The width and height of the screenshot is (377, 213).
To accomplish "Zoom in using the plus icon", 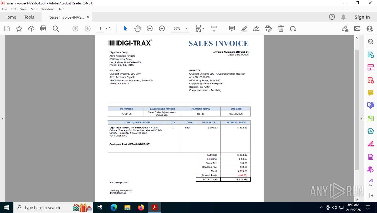I will 162,29.
